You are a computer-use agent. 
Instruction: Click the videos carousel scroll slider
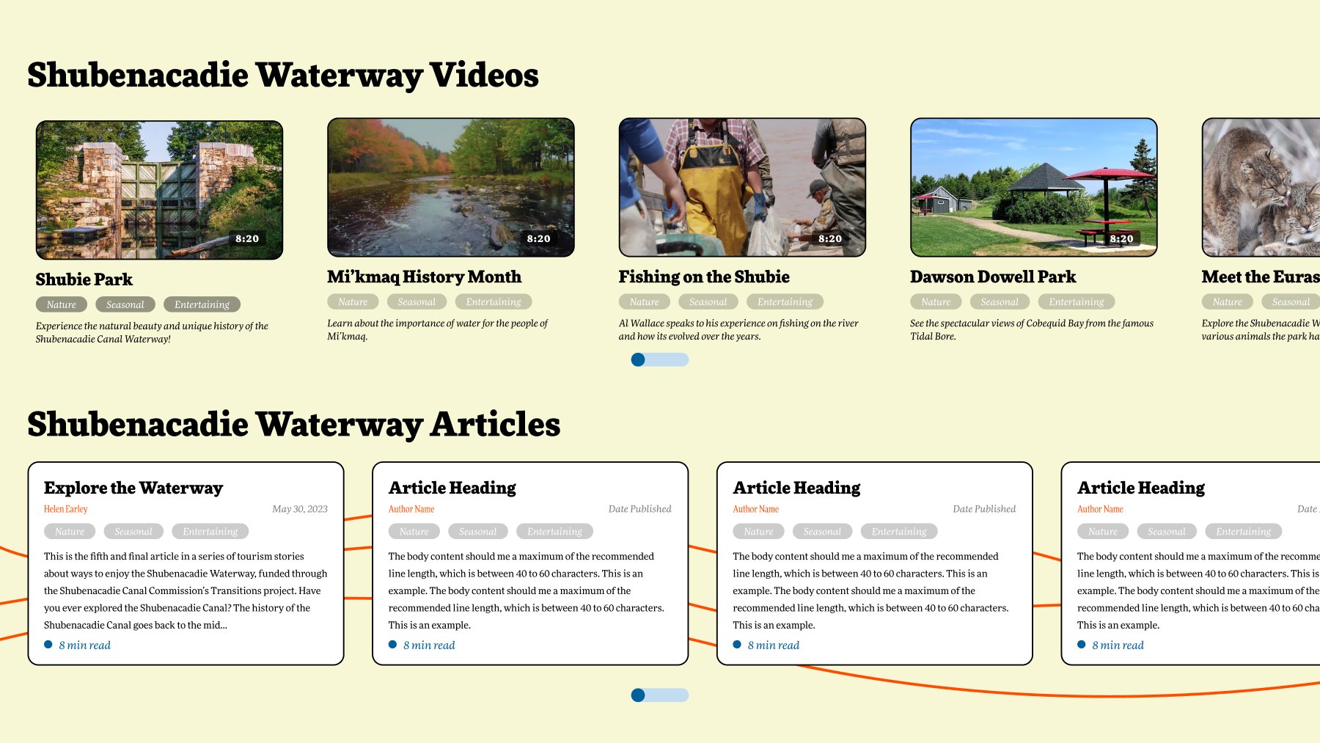[660, 359]
